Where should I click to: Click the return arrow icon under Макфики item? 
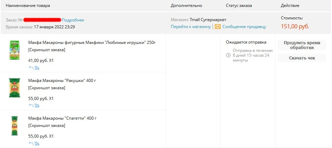tap(31, 68)
